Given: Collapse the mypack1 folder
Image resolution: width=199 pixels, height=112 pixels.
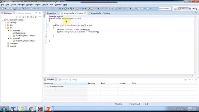Looking at the screenshot, I should point(8,30).
